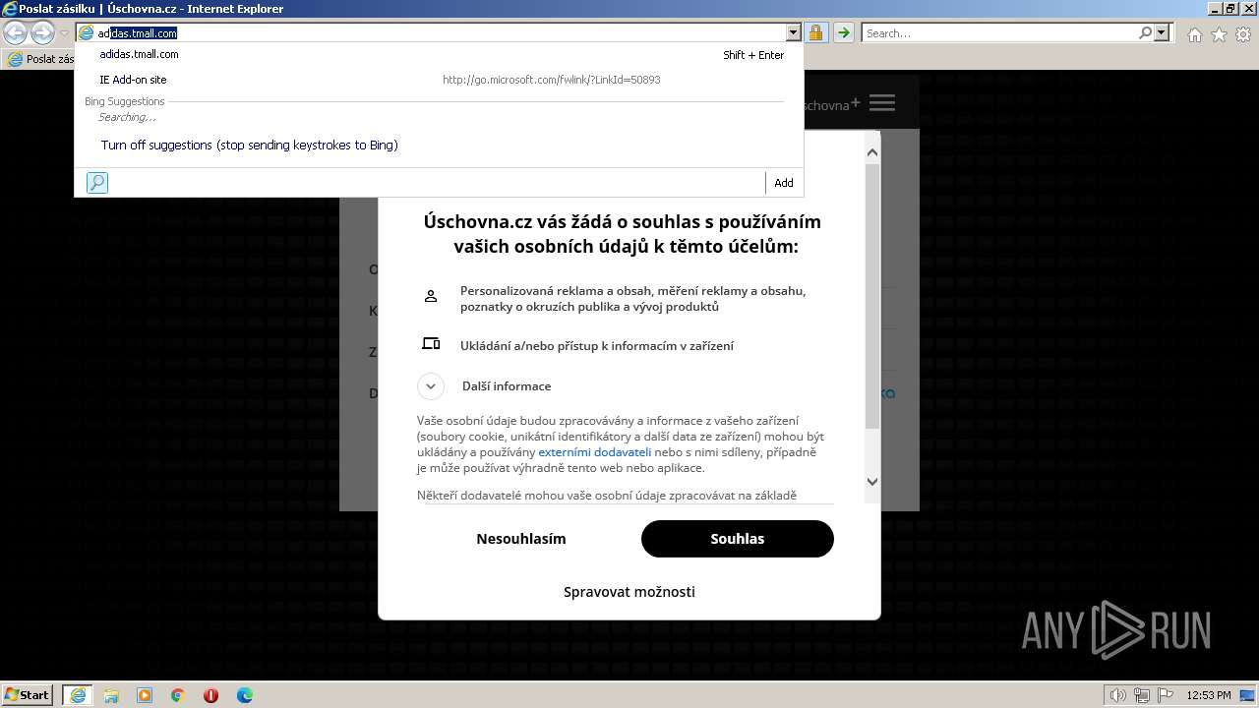
Task: Open the media player taskbar icon
Action: coord(145,695)
